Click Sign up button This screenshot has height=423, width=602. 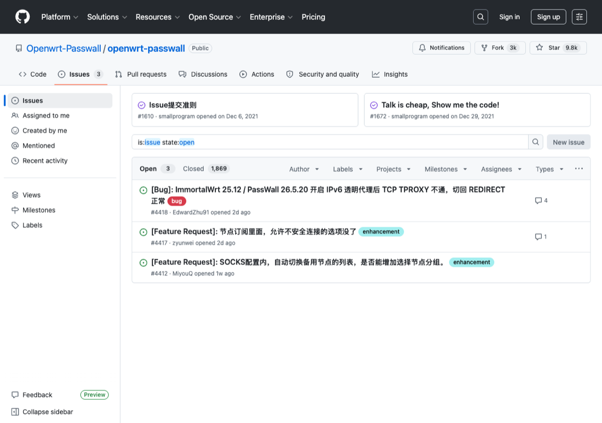[x=548, y=17]
